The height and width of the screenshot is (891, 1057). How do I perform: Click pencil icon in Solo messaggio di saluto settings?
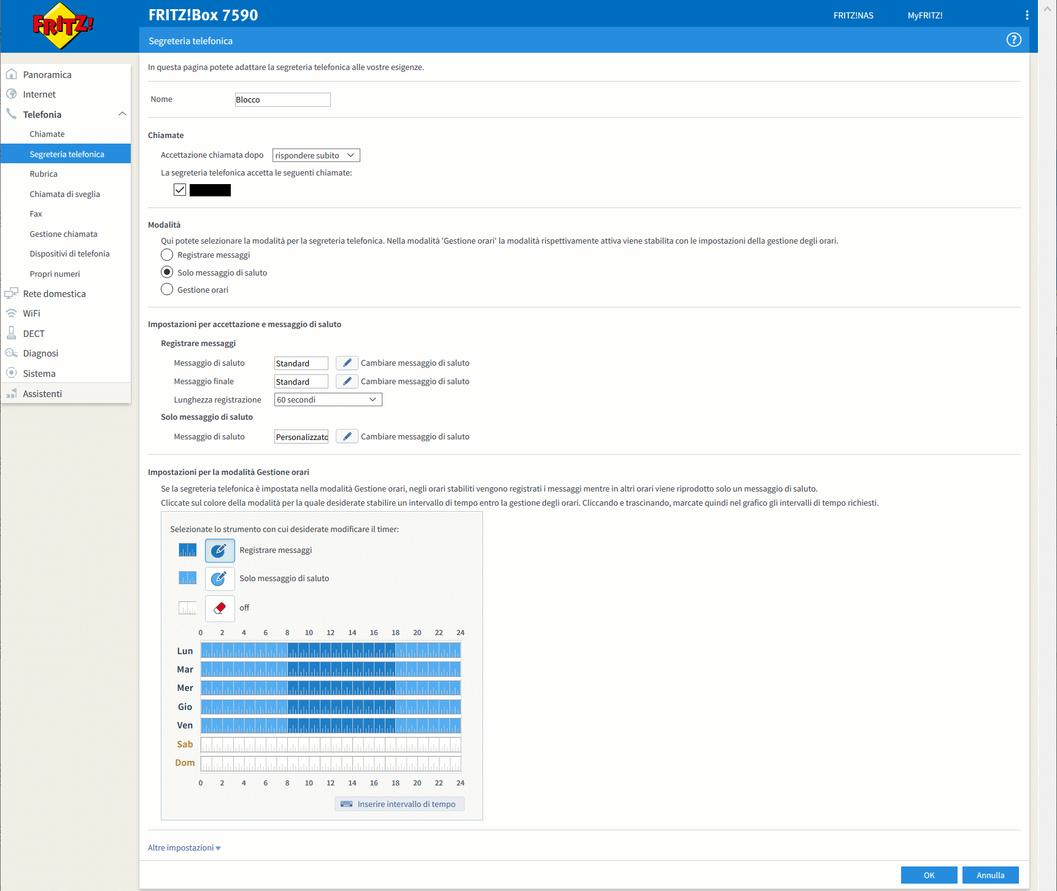click(347, 437)
